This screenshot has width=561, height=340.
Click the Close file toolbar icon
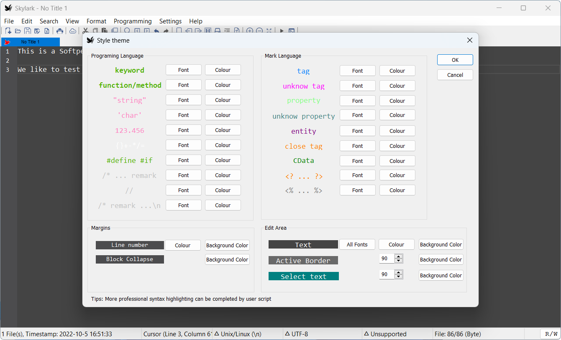pos(47,31)
